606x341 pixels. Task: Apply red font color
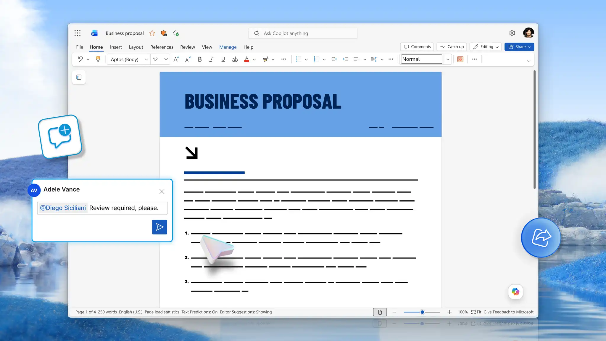point(246,59)
